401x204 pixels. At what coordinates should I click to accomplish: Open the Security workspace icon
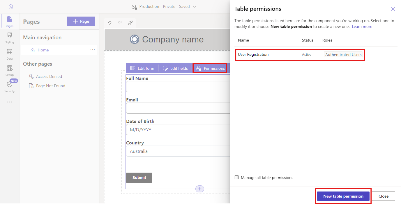pos(9,86)
